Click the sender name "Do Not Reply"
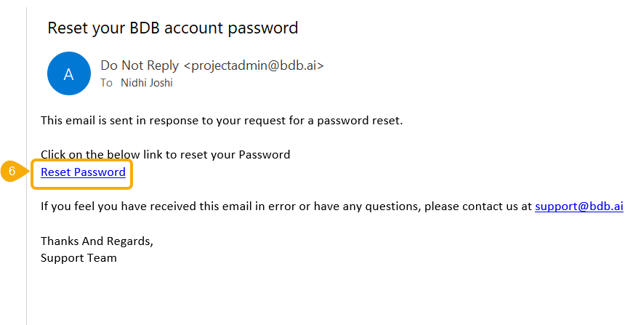 pyautogui.click(x=140, y=65)
